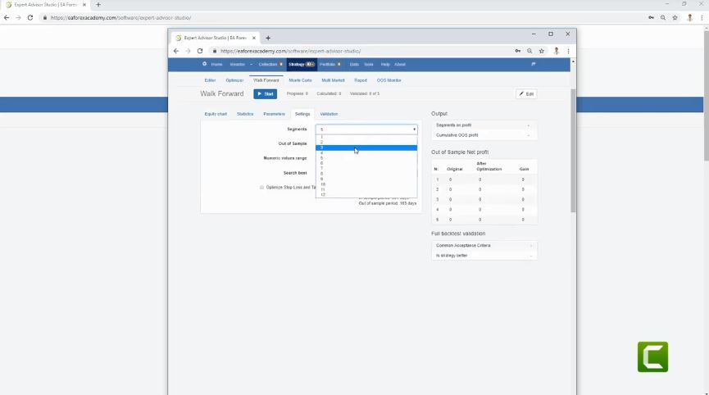Open new tab with plus icon in inner browser

pos(268,38)
